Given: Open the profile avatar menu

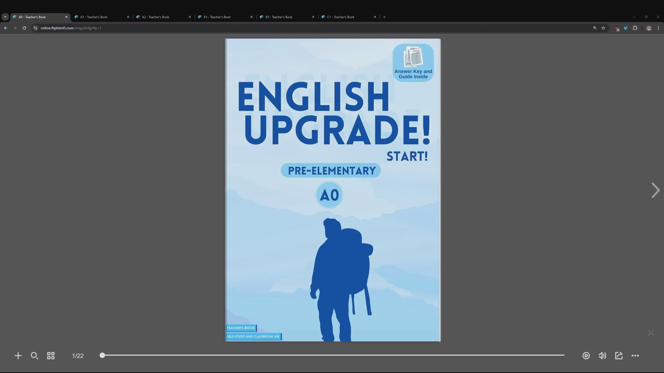Looking at the screenshot, I should point(649,28).
